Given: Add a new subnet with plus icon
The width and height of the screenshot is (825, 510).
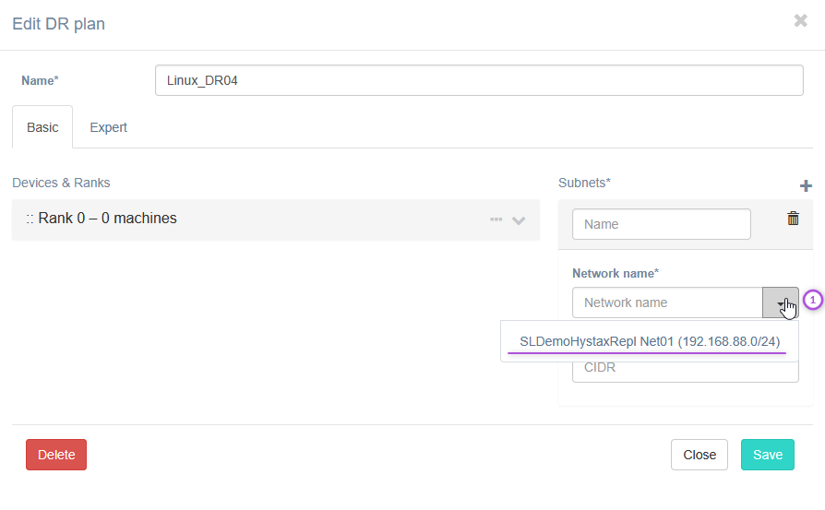Looking at the screenshot, I should (805, 186).
